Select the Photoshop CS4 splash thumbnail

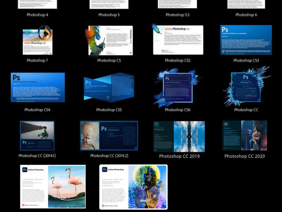click(38, 87)
